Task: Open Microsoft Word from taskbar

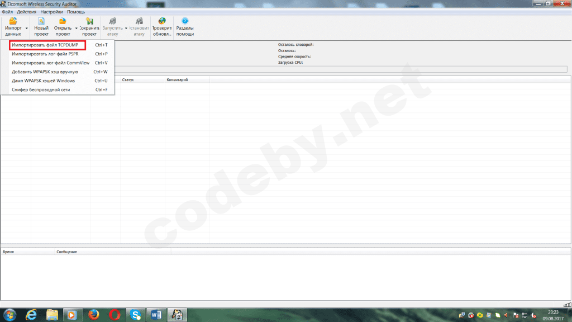Action: [x=156, y=315]
